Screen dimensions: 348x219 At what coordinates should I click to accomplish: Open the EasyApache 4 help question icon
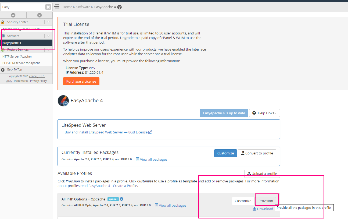point(120,7)
